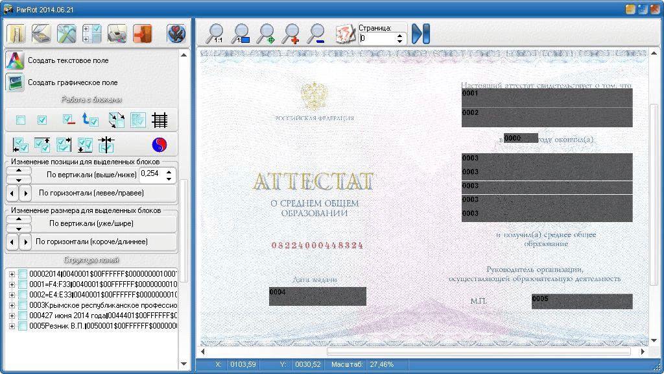Image resolution: width=664 pixels, height=374 pixels.
Task: Click the exit door icon
Action: 143,34
